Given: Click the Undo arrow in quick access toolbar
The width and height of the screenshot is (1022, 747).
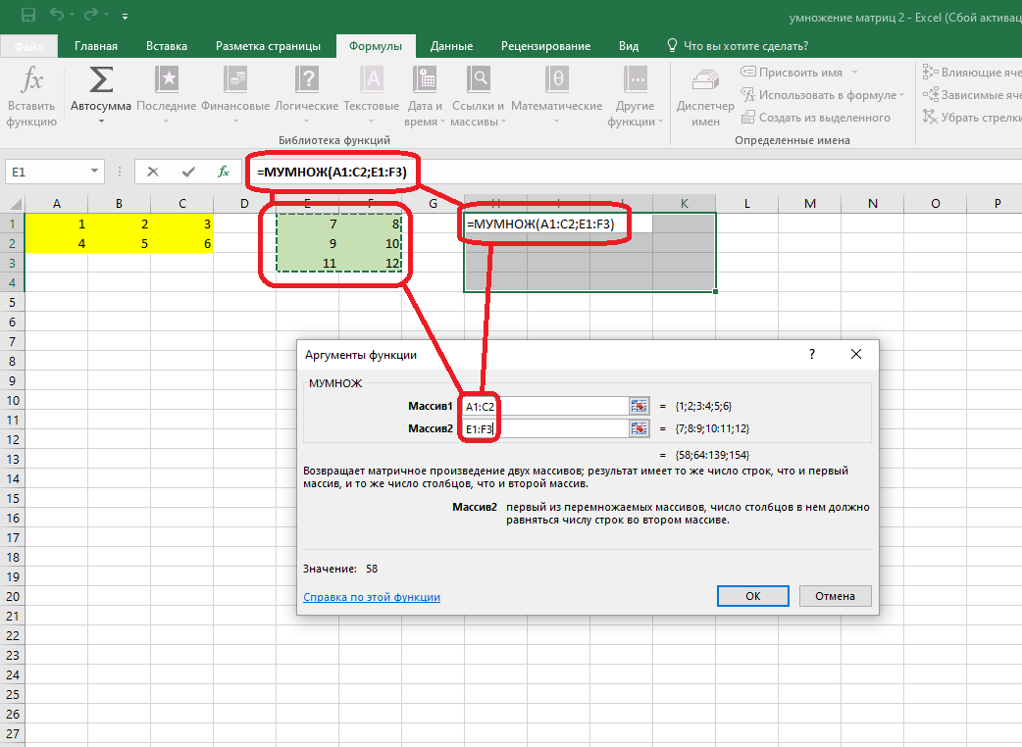Looking at the screenshot, I should tap(57, 15).
